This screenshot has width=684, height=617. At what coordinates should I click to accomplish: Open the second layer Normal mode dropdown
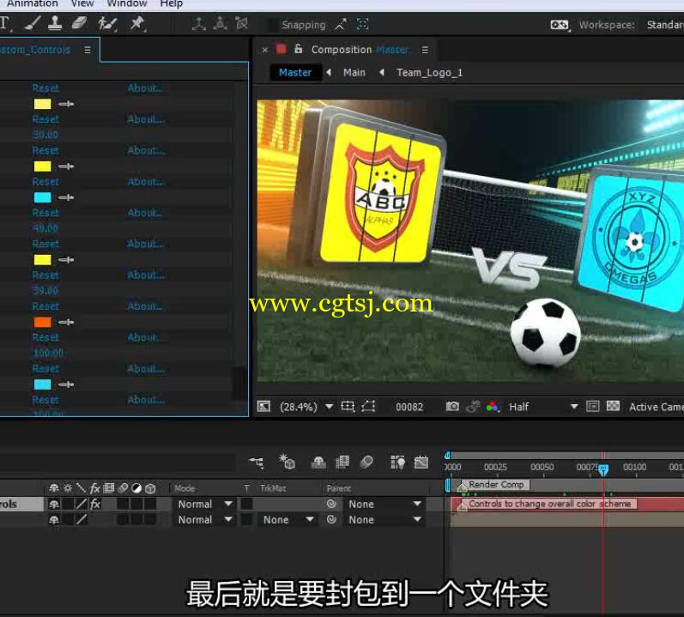(x=204, y=520)
